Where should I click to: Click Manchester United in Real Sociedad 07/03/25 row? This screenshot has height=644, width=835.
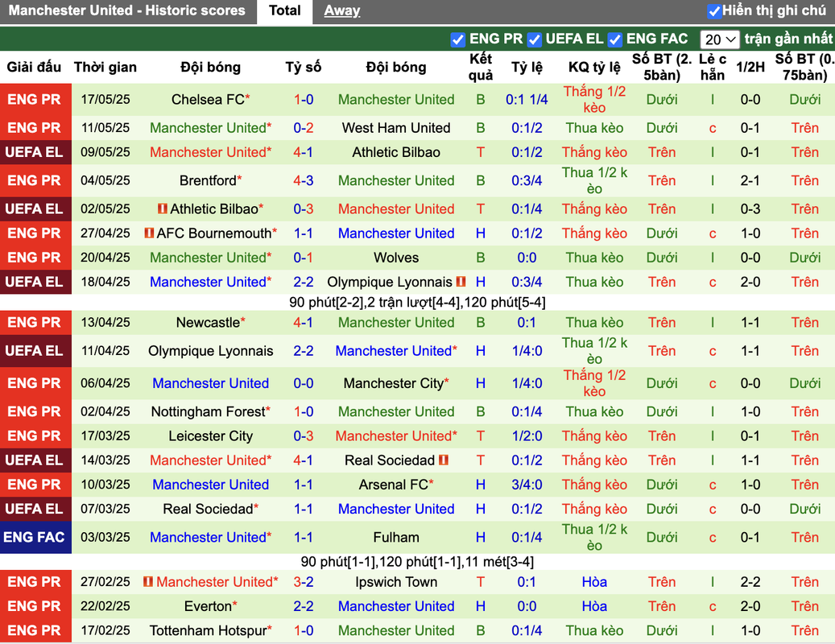pos(396,509)
